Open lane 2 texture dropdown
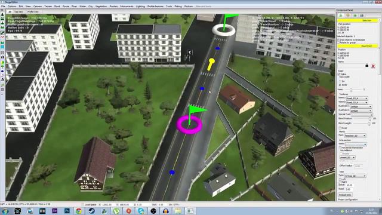This screenshot has height=215, width=382. (x=357, y=102)
